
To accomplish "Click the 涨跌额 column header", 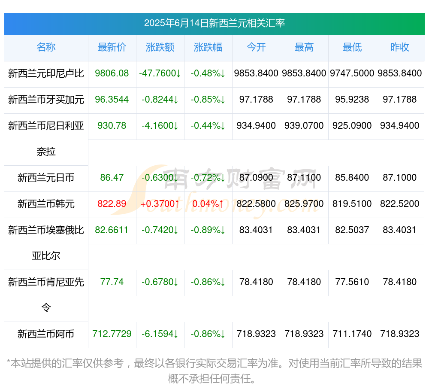I will point(160,47).
